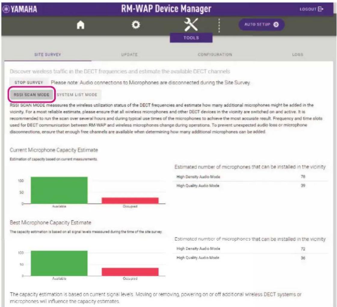Screen dimensions: 337x307
Task: Click the High Density value 78
Action: [x=303, y=177]
